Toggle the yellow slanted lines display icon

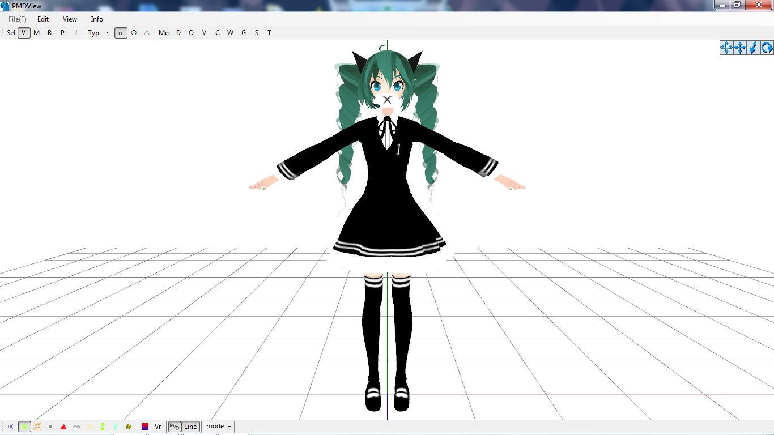[x=90, y=427]
